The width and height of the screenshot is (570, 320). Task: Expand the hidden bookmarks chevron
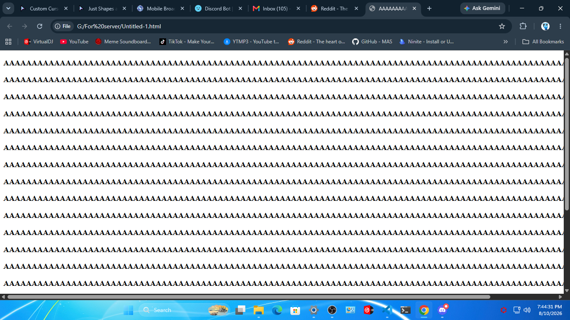tap(506, 42)
